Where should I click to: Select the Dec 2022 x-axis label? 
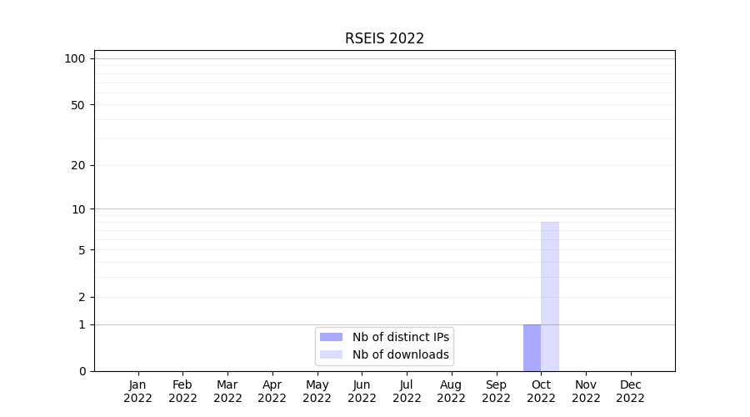pyautogui.click(x=630, y=391)
